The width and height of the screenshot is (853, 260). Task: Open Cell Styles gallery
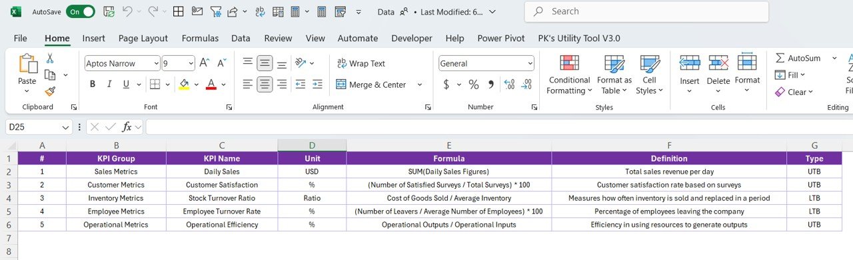[x=649, y=74]
